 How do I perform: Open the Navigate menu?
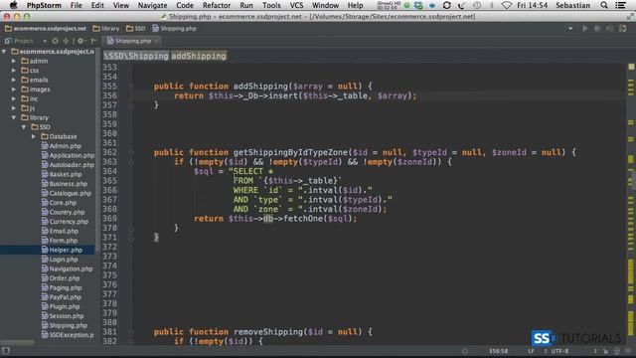coord(152,5)
